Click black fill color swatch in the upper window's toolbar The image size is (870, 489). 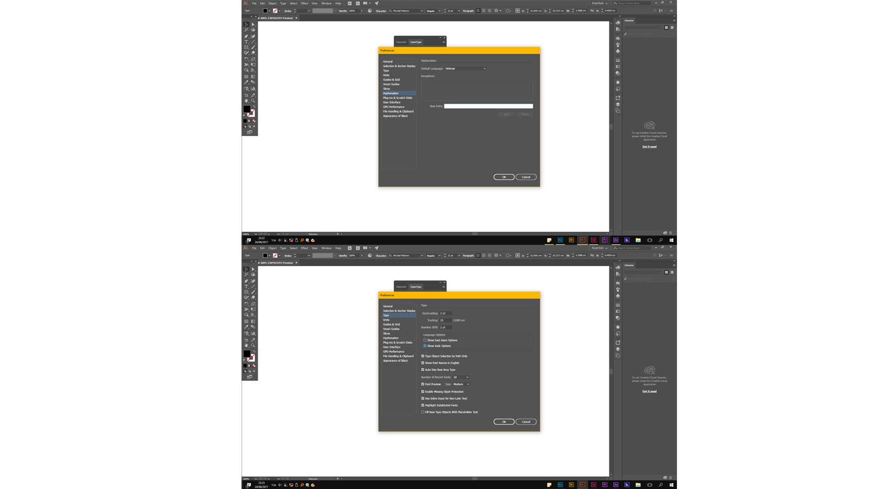[246, 109]
